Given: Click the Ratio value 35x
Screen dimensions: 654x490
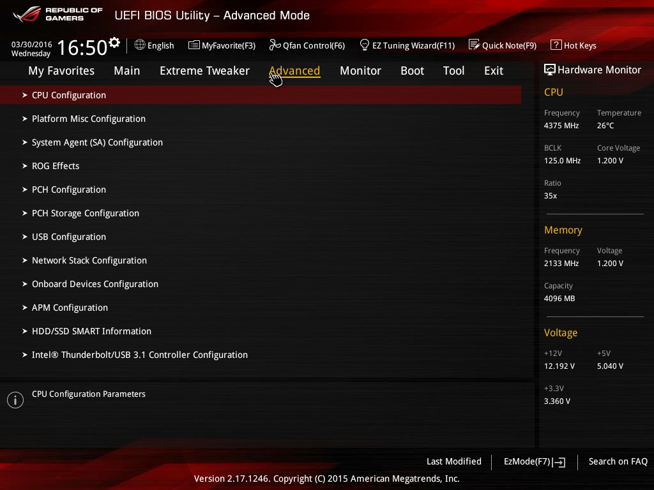Looking at the screenshot, I should coord(551,195).
